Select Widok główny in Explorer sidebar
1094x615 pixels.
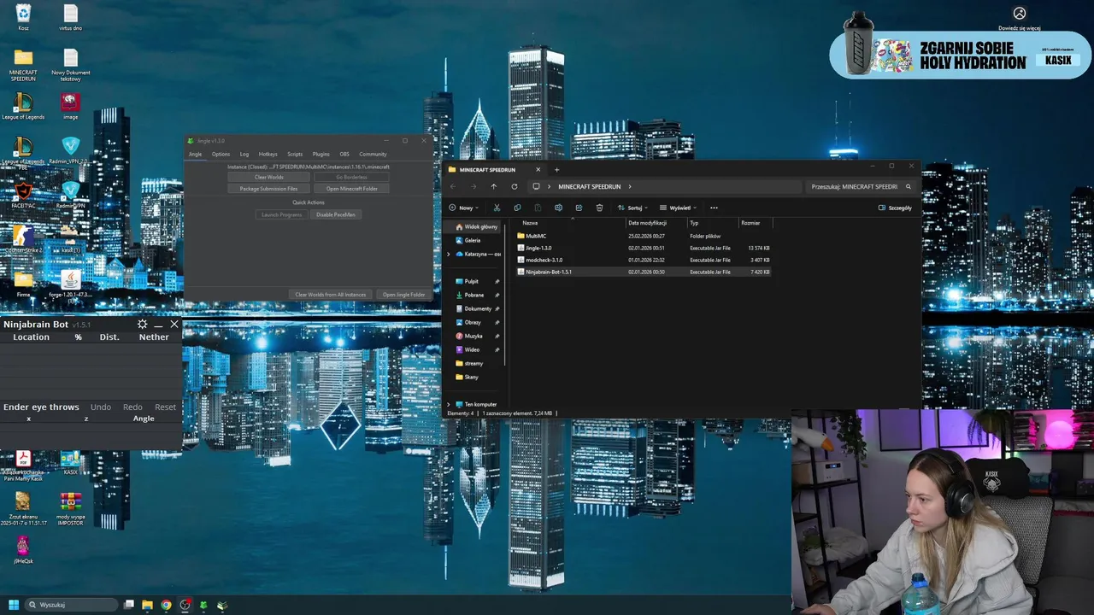coord(476,226)
